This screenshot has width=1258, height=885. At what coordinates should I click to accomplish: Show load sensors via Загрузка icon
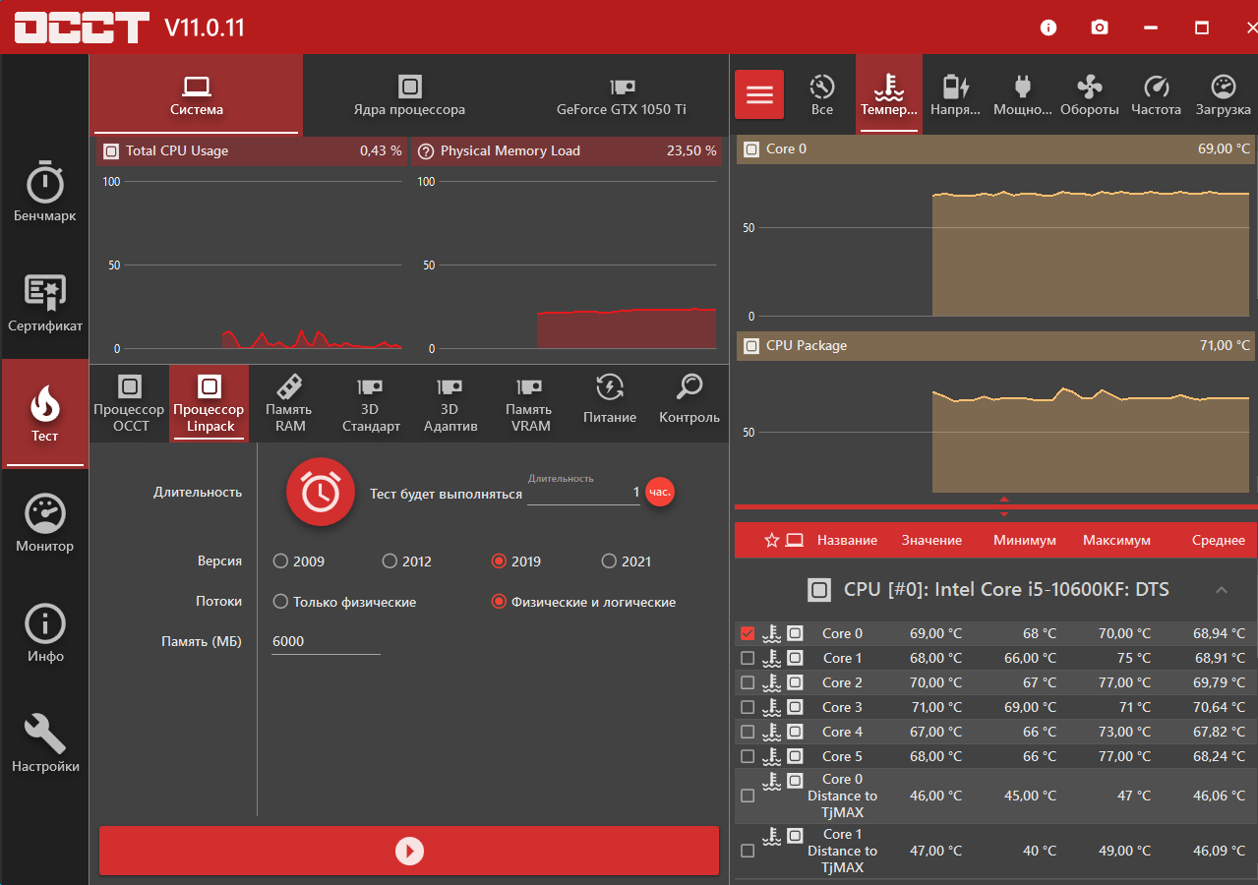1223,95
